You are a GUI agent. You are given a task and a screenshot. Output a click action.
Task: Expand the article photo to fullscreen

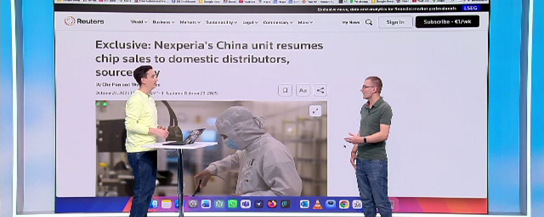click(x=316, y=111)
